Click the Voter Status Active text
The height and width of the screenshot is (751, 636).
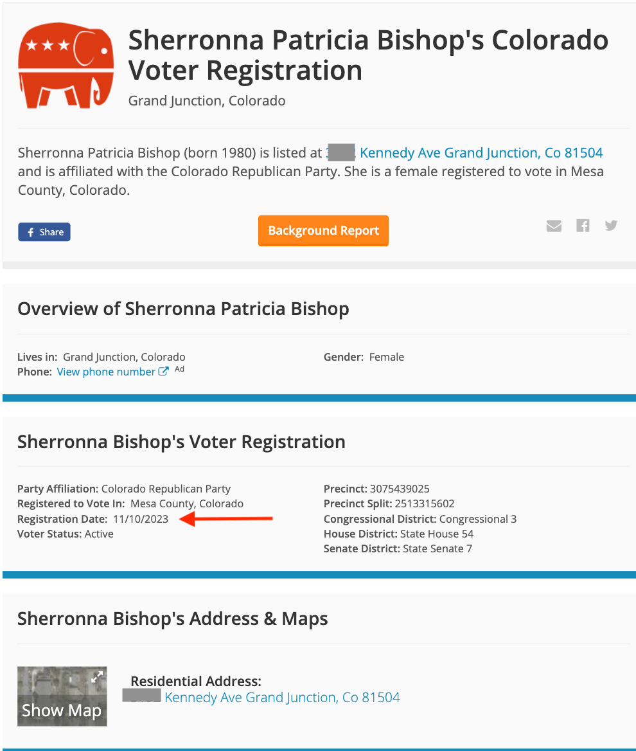(66, 534)
